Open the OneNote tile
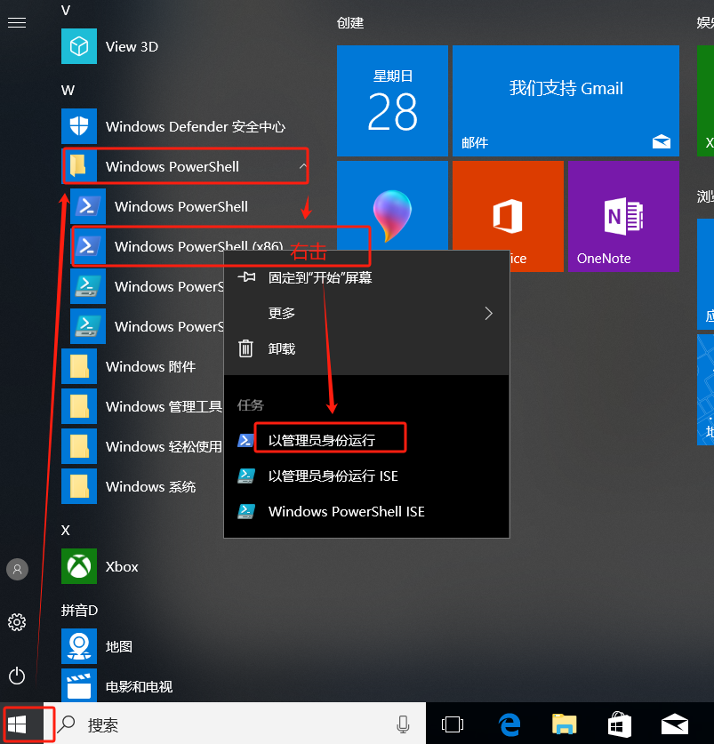 [x=623, y=216]
